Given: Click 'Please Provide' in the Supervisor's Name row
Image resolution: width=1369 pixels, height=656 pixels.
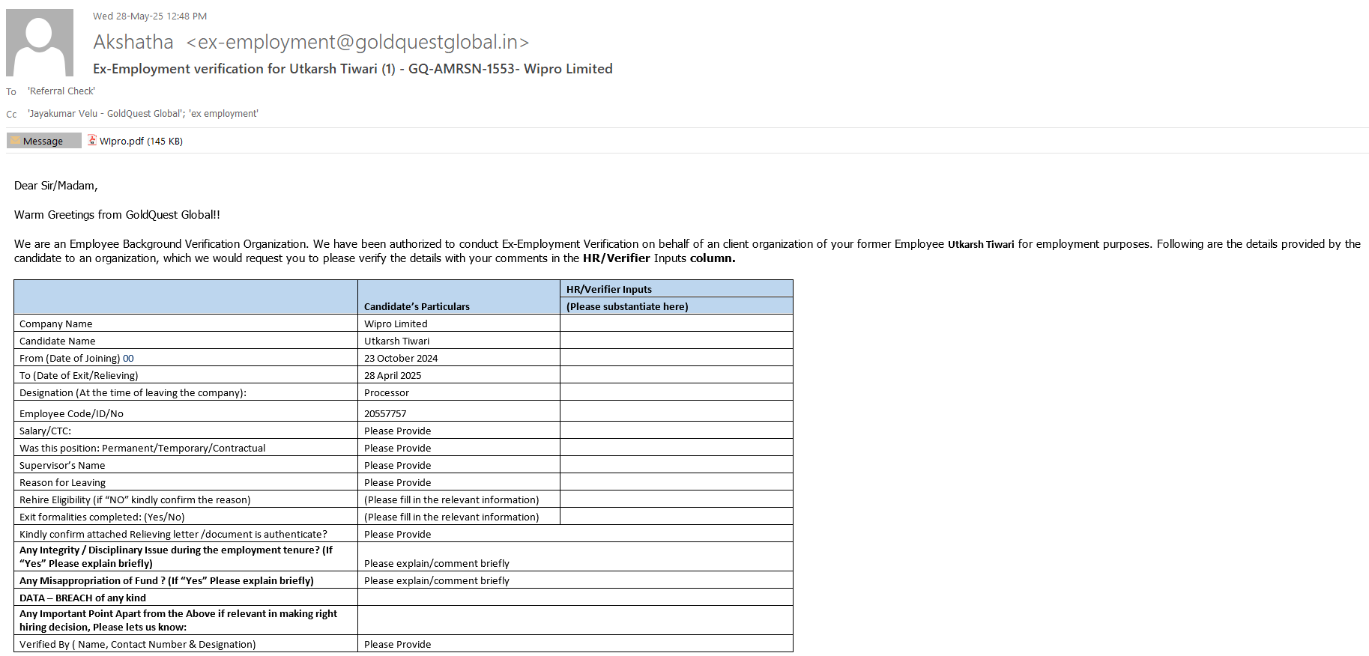Looking at the screenshot, I should click(x=398, y=465).
